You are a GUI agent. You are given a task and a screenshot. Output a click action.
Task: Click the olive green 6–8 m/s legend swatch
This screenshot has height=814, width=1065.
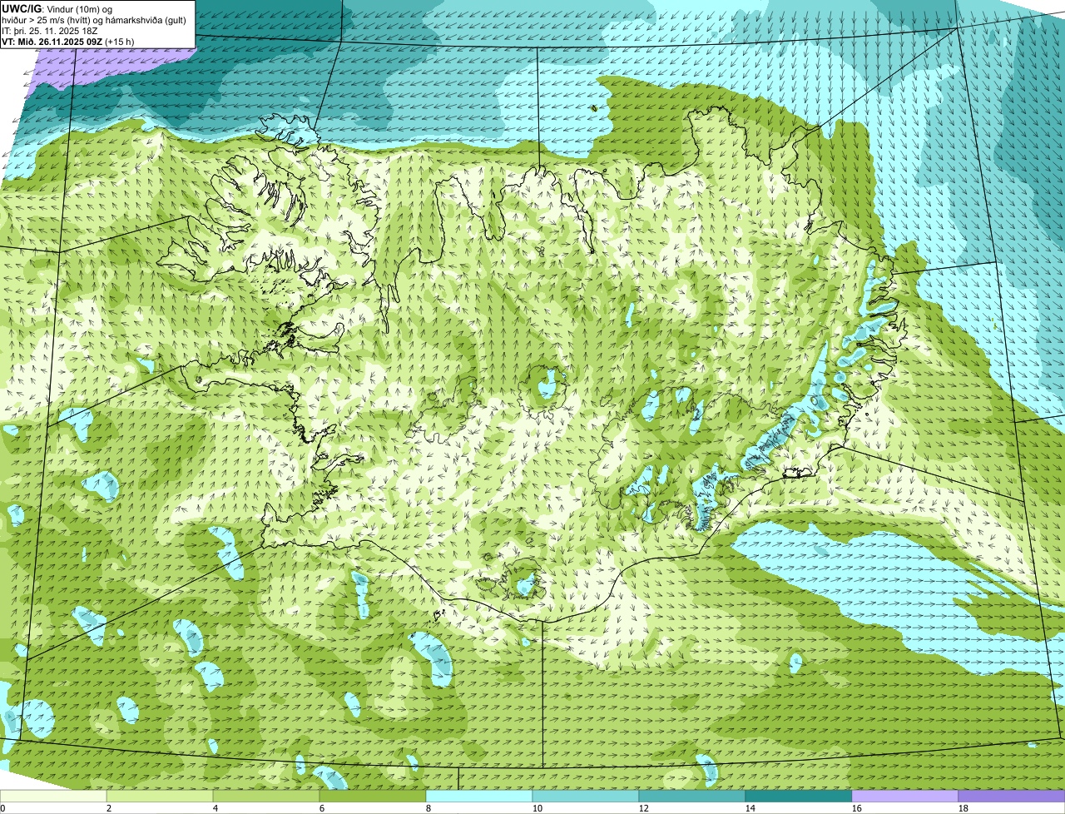[373, 796]
